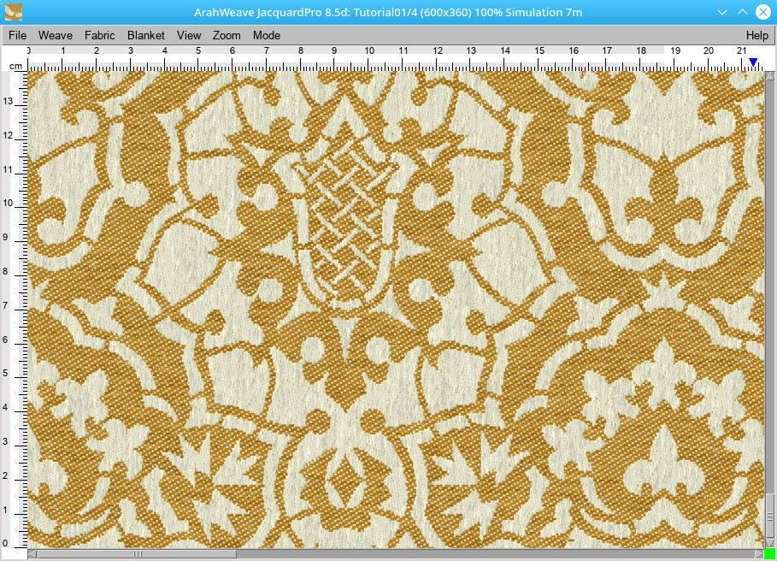777x561 pixels.
Task: Click the ArahWeave app icon in title bar
Action: click(x=14, y=12)
